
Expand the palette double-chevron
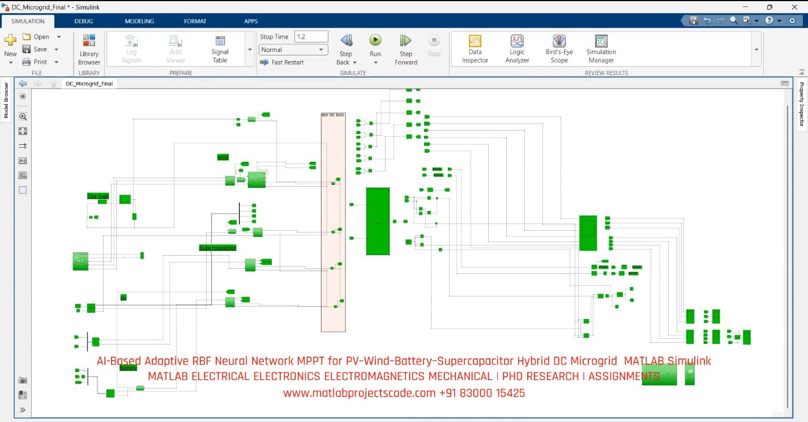23,410
